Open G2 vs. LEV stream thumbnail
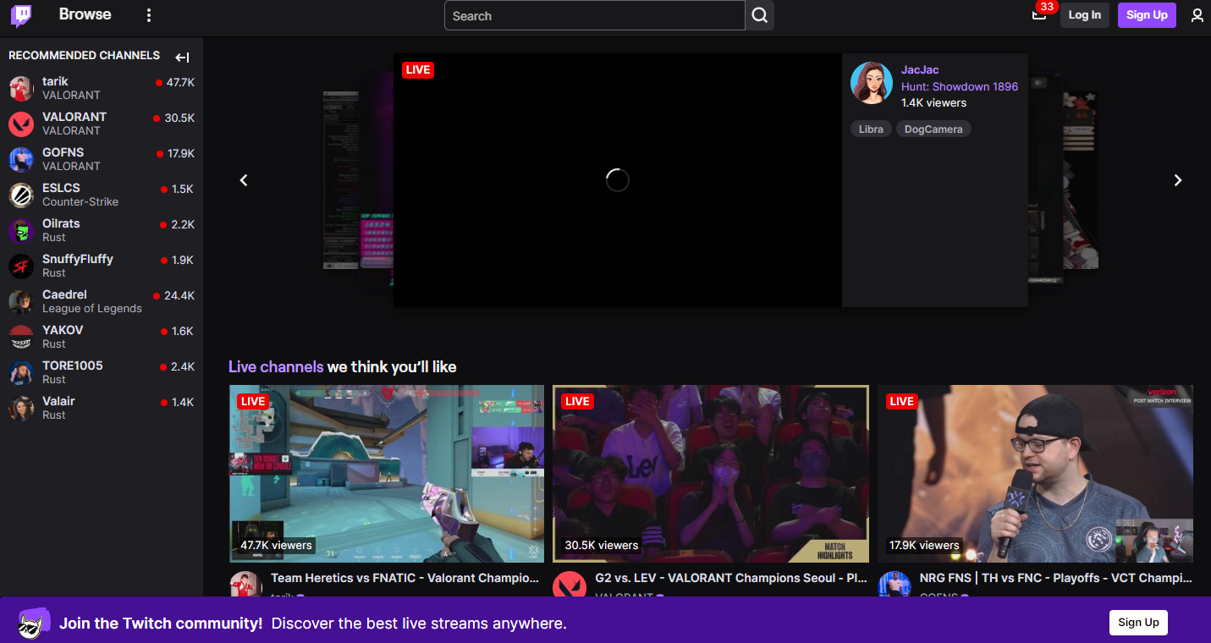The height and width of the screenshot is (643, 1211). click(x=711, y=474)
